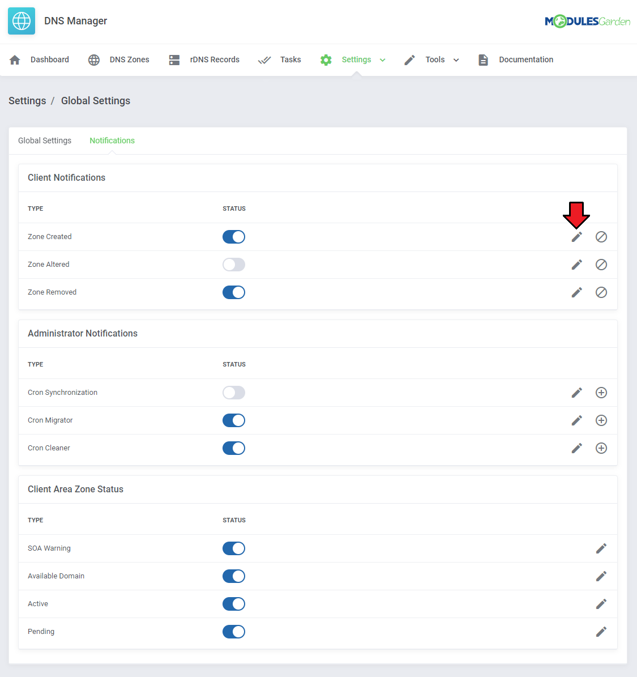Viewport: 637px width, 677px height.
Task: Click the DNS Manager globe logo
Action: pos(22,21)
